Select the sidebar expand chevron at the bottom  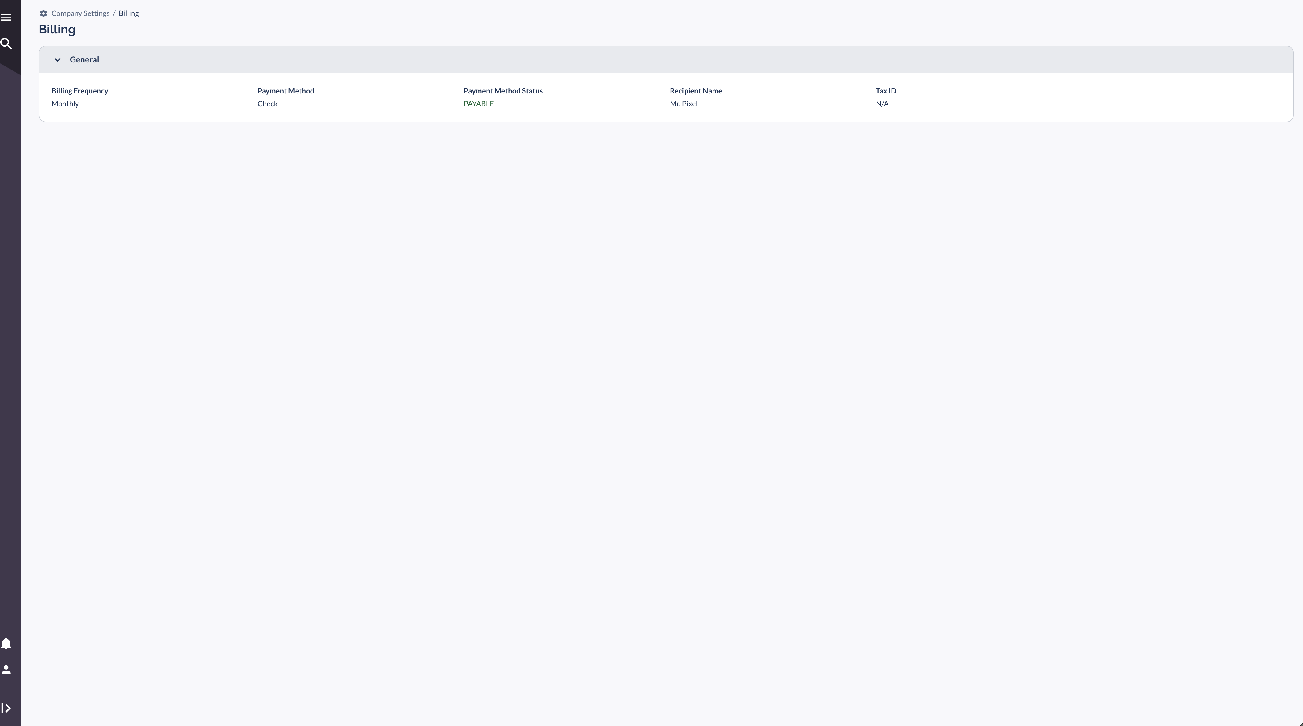pyautogui.click(x=6, y=708)
